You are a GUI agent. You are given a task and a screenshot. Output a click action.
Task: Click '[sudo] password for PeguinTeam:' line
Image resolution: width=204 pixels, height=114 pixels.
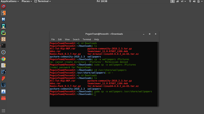(x=71, y=67)
